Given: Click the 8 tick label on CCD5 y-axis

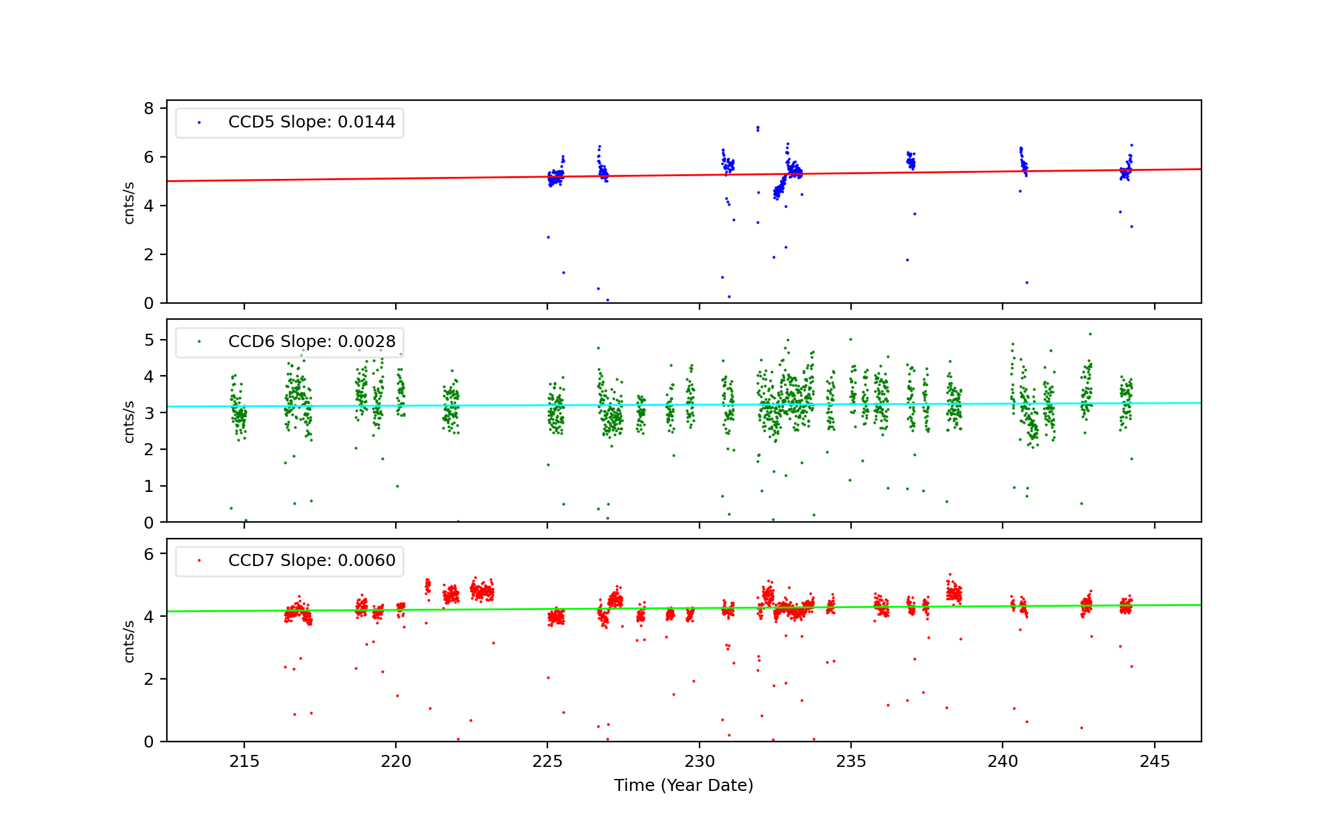Looking at the screenshot, I should [148, 109].
